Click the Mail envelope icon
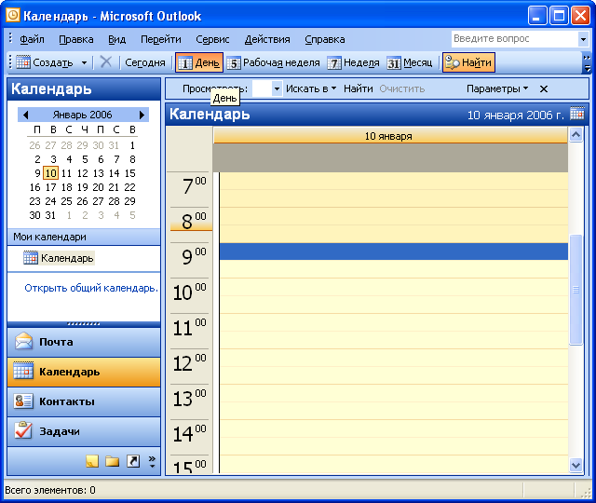This screenshot has height=503, width=596. [23, 341]
